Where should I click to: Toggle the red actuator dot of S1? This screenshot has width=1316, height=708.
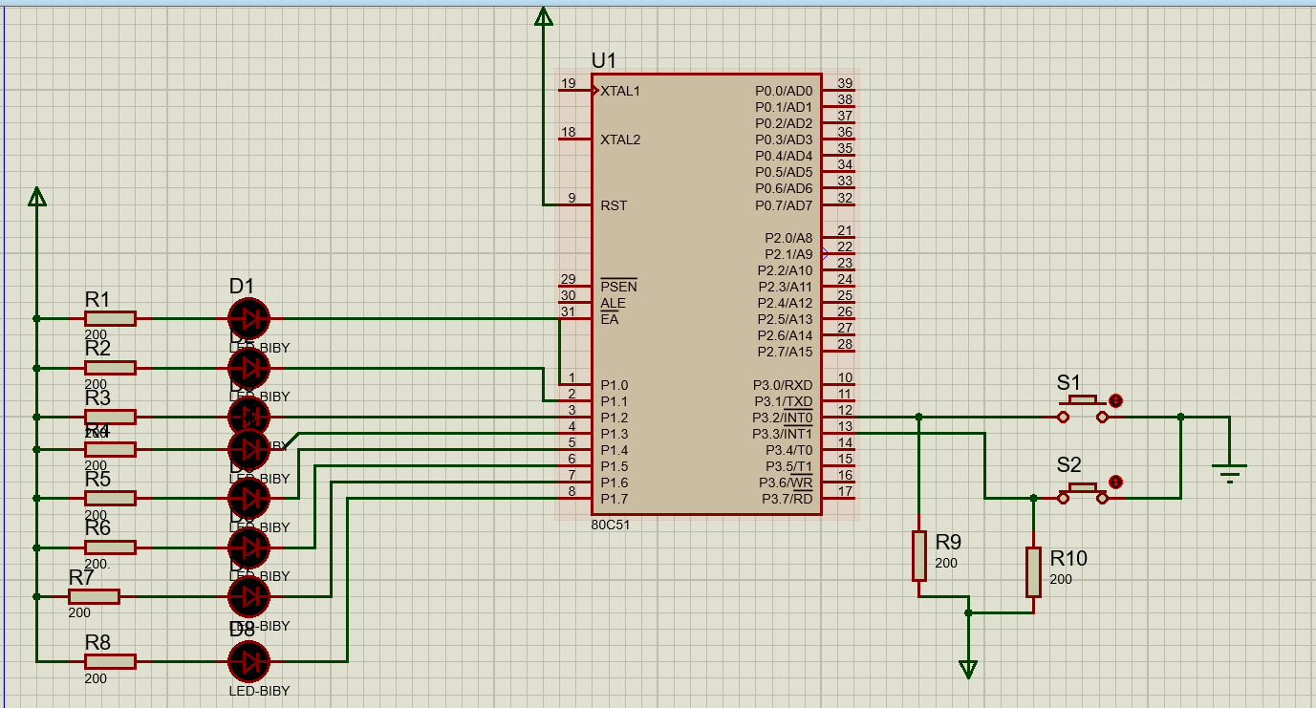(1114, 400)
